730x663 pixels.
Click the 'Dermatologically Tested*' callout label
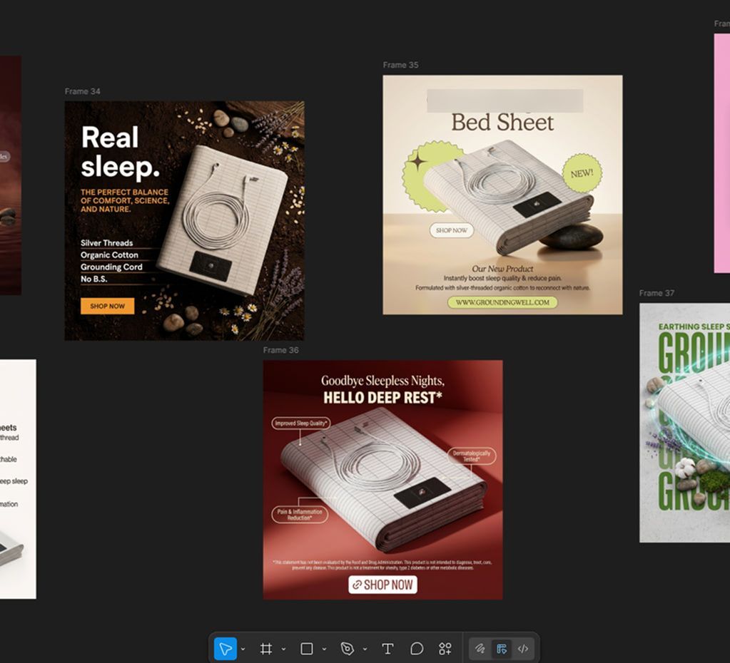click(472, 456)
